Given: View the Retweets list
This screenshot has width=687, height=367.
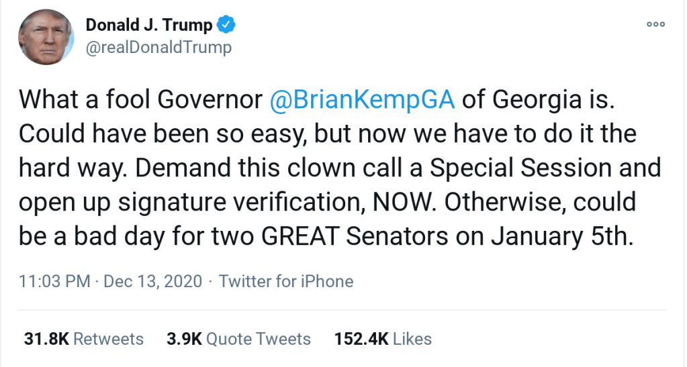Looking at the screenshot, I should (x=108, y=339).
